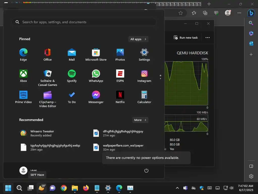Click Run new task in Task Manager
Screen dimensions: 258x194
pyautogui.click(x=186, y=38)
